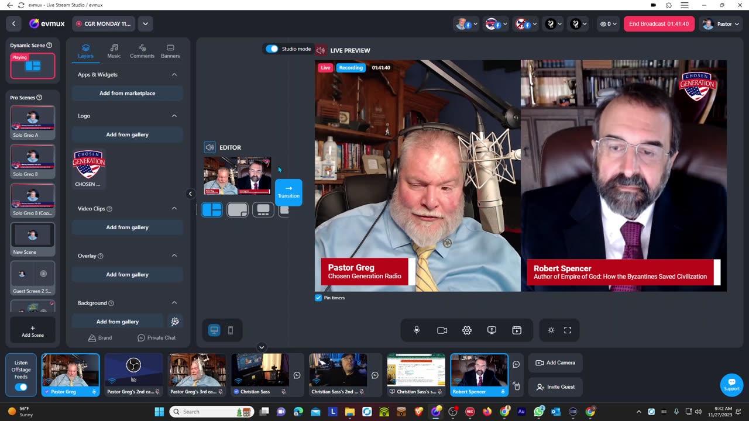Unmute the Live Preview speaker icon
Viewport: 749px width, 421px height.
320,50
